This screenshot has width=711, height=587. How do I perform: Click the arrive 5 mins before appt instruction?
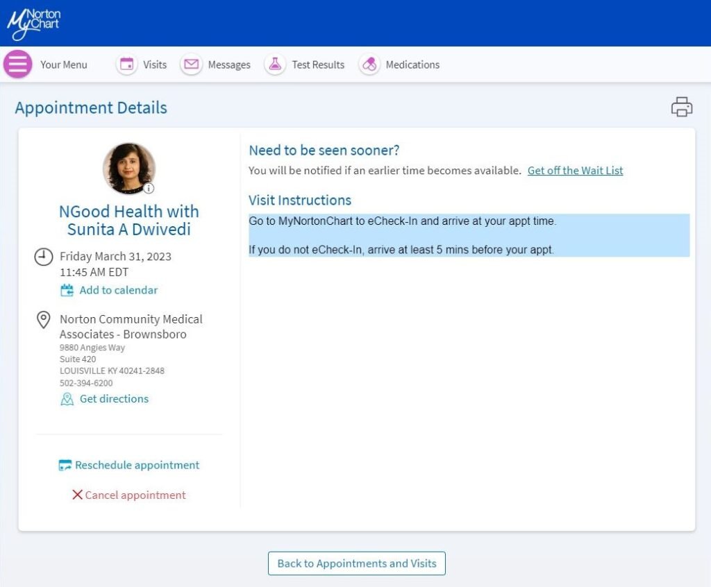tap(401, 250)
